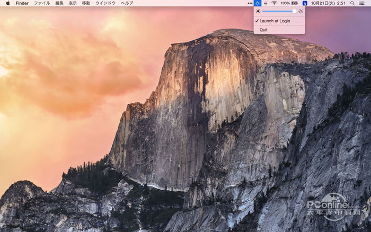Click the three-dots menu bar icon
Screen dimensions: 371x232
coord(250,3)
